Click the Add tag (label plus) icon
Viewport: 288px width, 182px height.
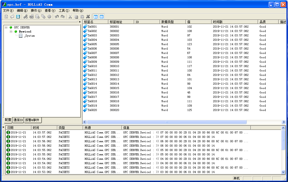point(43,17)
